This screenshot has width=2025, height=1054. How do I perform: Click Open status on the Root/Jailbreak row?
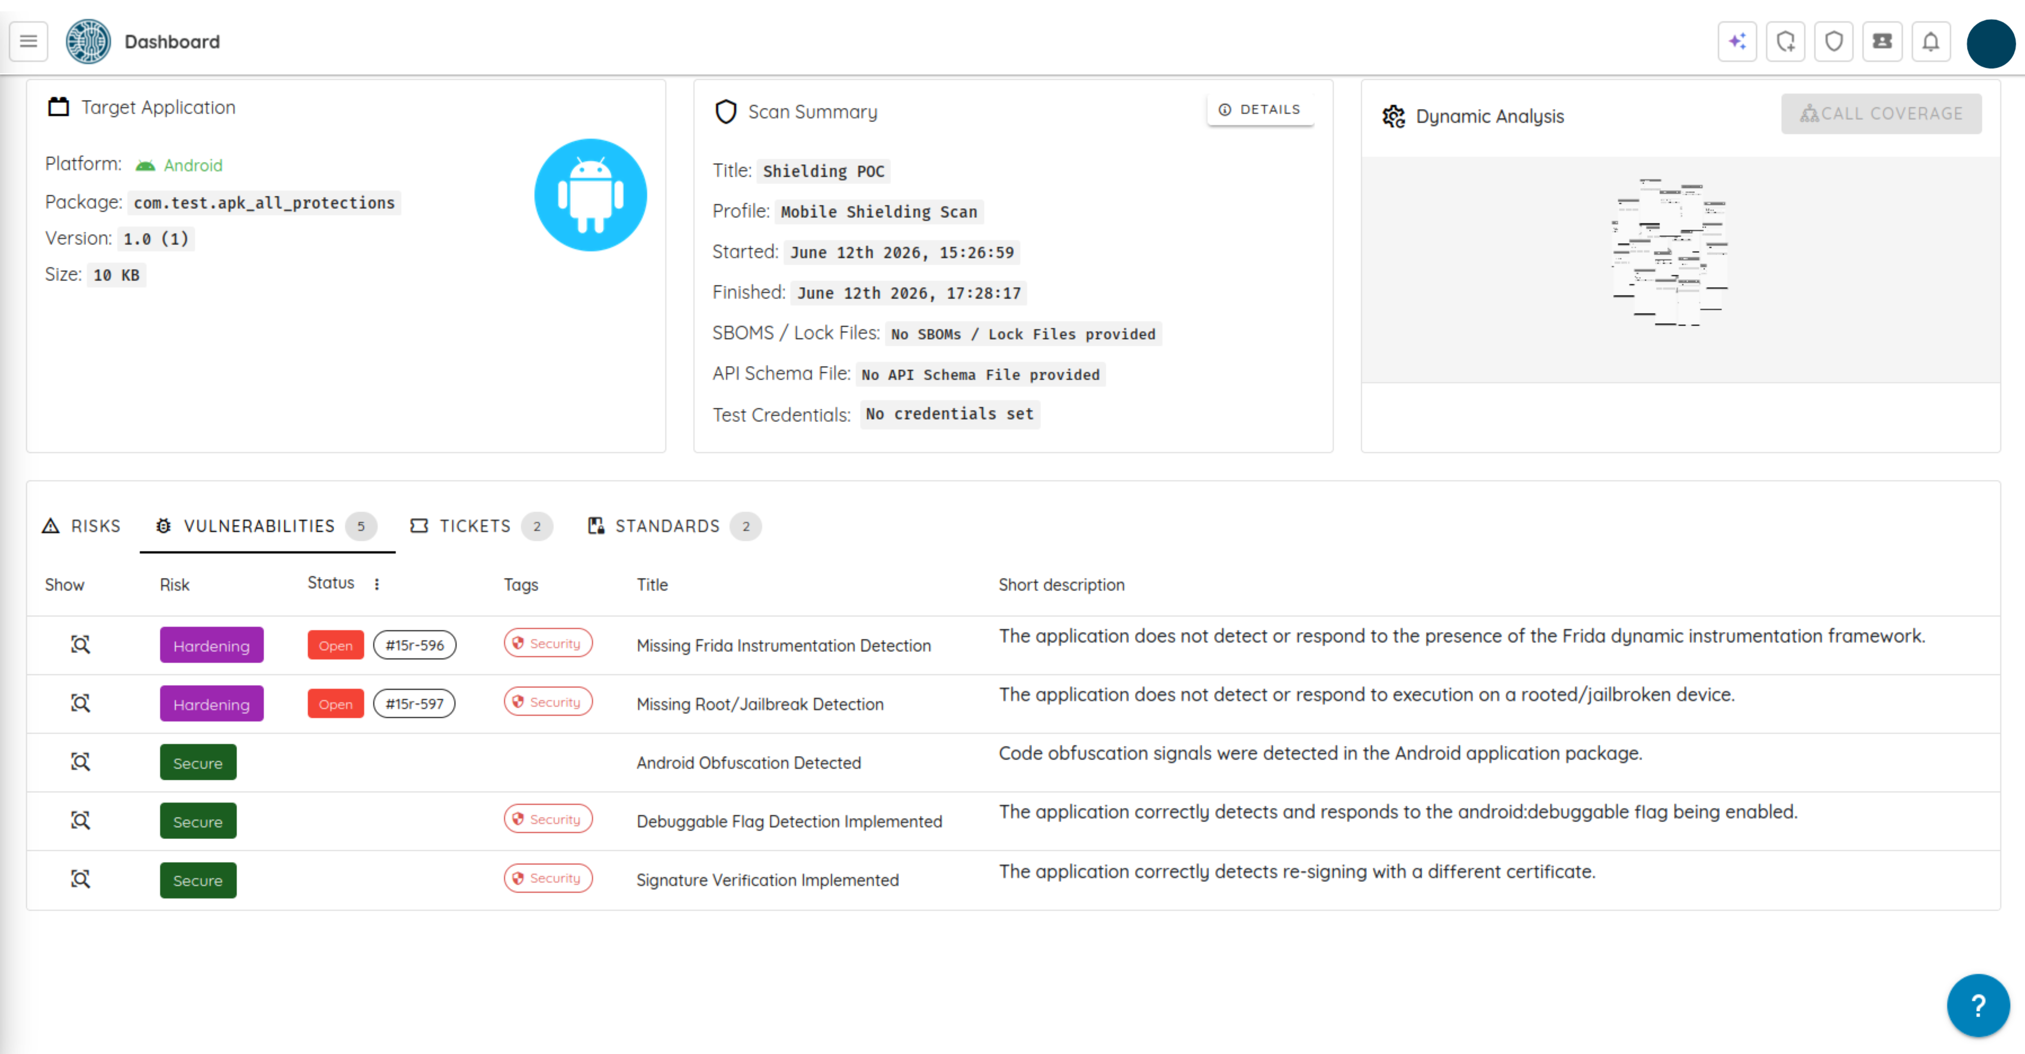(x=336, y=704)
